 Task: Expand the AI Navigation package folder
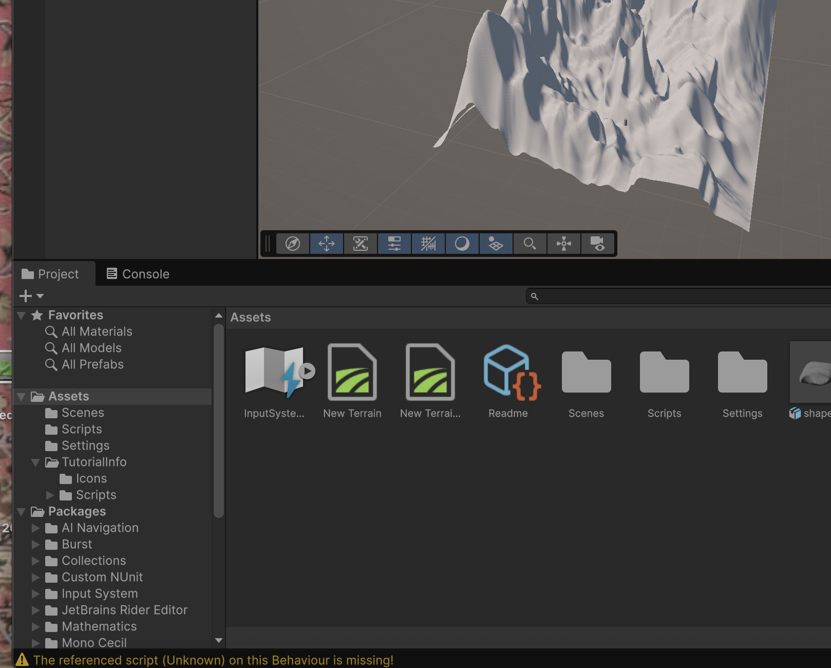coord(35,528)
